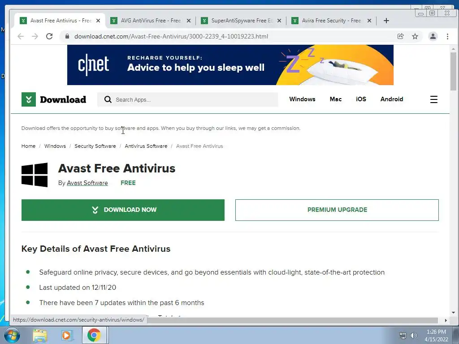Image resolution: width=459 pixels, height=344 pixels.
Task: Go back using the browser back arrow
Action: coord(21,36)
